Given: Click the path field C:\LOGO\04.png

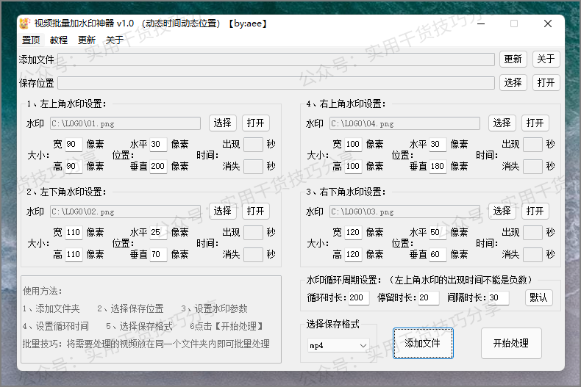Looking at the screenshot, I should [x=404, y=123].
